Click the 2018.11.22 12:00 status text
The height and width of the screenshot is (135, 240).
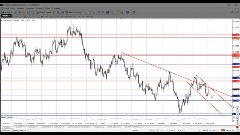(157, 130)
